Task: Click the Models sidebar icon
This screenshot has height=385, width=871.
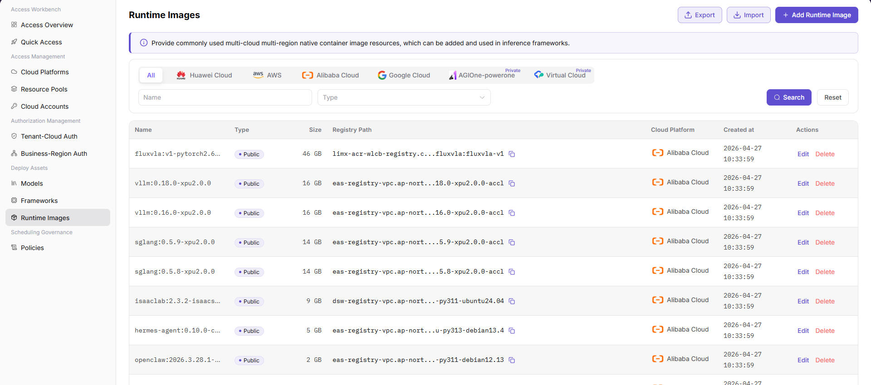Action: pos(14,183)
